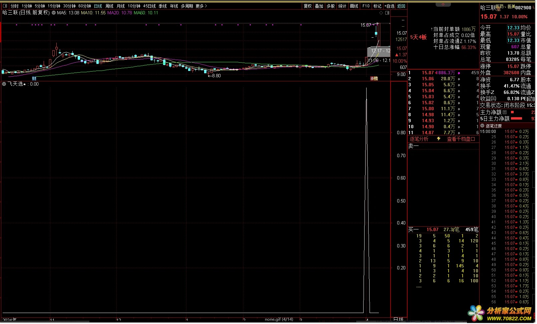The image size is (537, 324).
Task: Toggle the side panel icon above price axis
Action: tap(387, 13)
